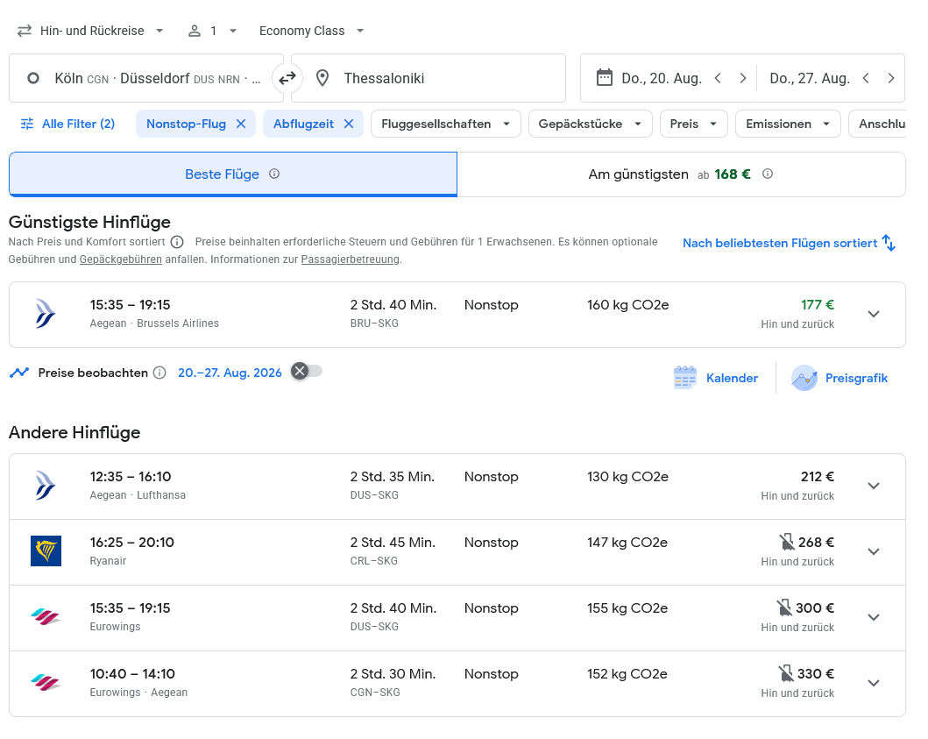The height and width of the screenshot is (739, 928).
Task: Switch to the Am günstigsten tab
Action: (x=680, y=174)
